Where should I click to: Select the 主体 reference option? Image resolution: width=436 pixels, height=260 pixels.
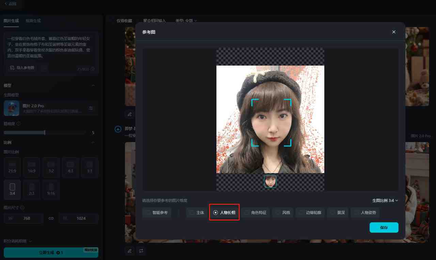click(x=197, y=212)
